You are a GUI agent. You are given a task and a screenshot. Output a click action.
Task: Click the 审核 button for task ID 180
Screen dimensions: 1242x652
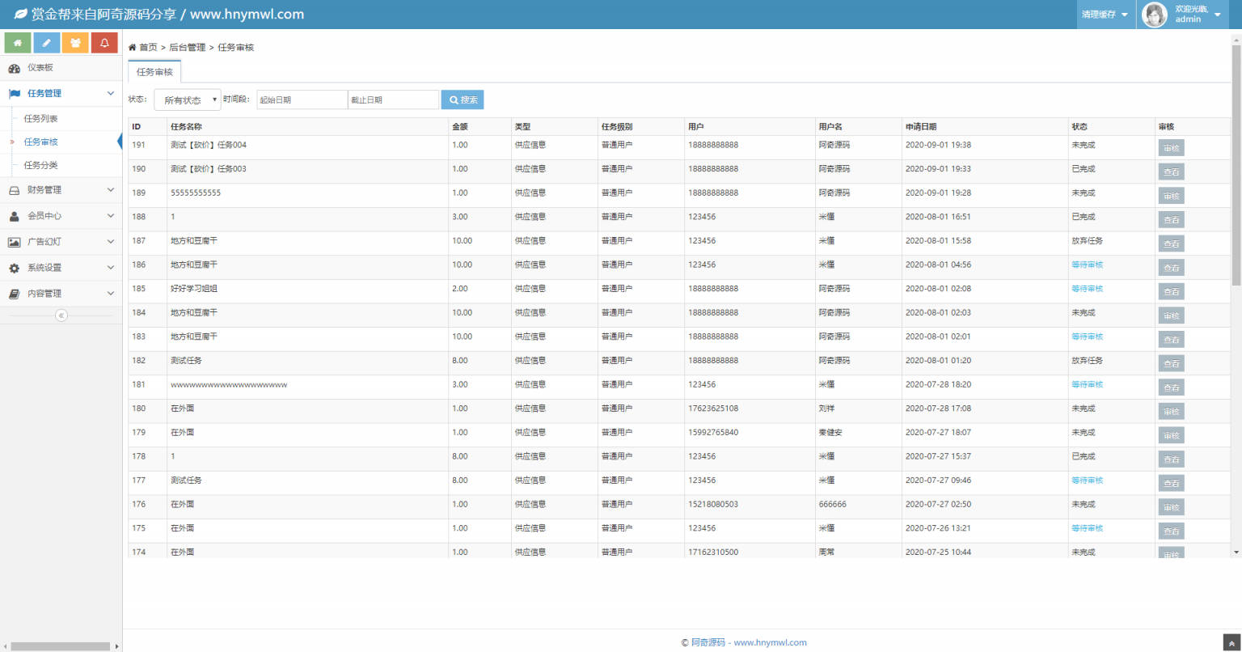1171,412
